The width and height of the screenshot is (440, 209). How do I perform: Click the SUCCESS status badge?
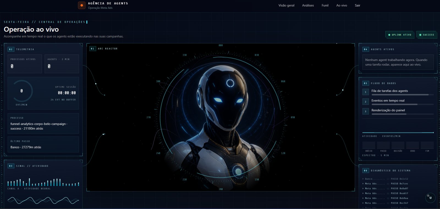pos(427,35)
